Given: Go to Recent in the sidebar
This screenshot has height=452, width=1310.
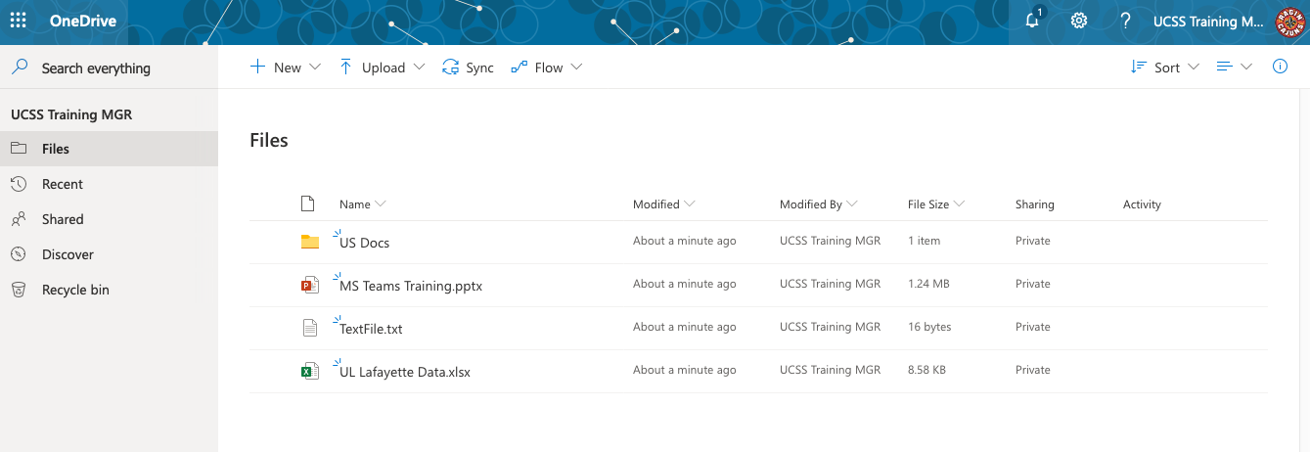Looking at the screenshot, I should [x=109, y=184].
